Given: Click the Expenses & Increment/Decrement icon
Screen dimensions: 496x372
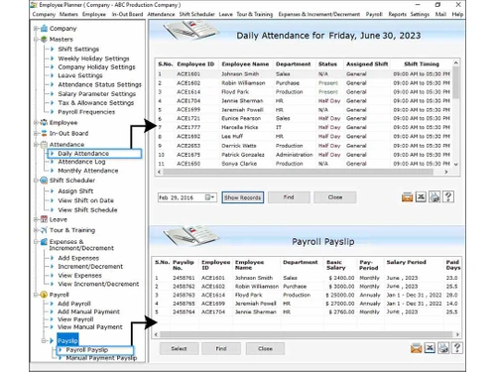Looking at the screenshot, I should point(44,242).
